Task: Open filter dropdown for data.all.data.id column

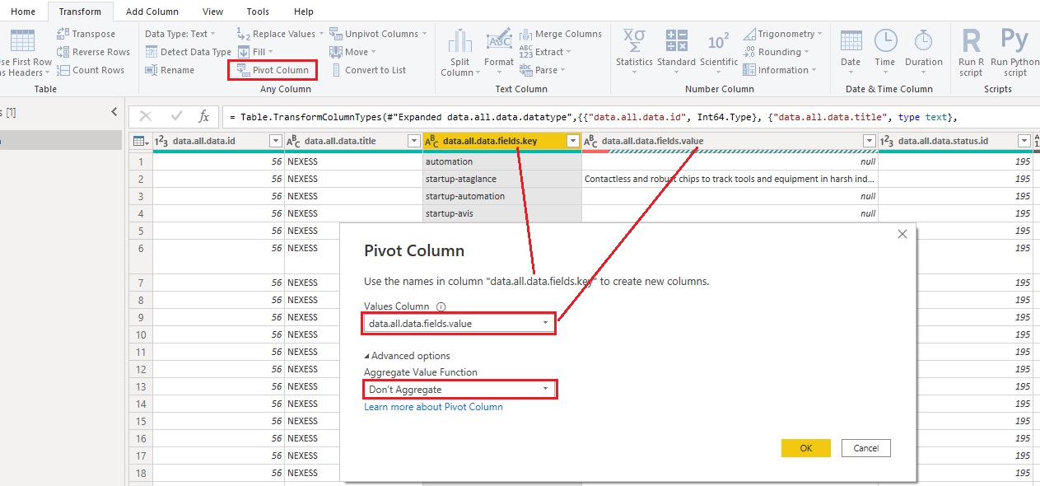Action: (x=276, y=142)
